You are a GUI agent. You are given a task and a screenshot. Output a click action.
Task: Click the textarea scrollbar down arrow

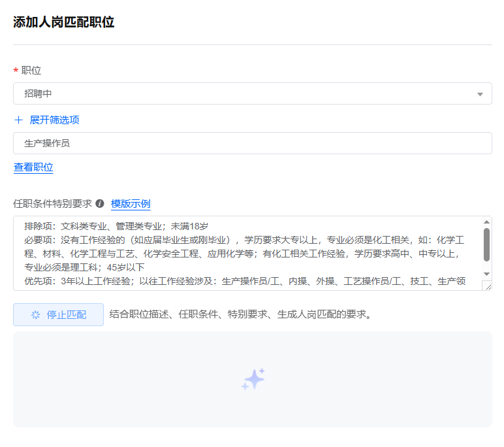point(486,274)
